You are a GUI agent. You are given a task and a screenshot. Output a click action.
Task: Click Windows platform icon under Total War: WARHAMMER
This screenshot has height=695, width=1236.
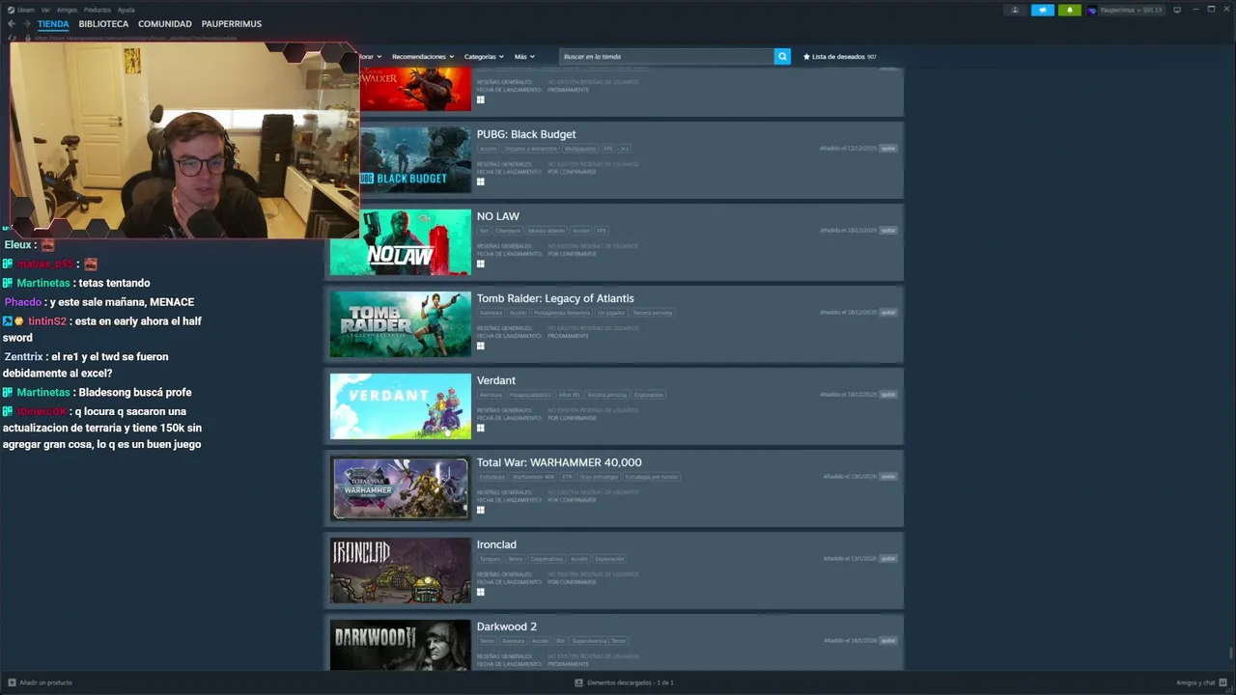point(480,510)
